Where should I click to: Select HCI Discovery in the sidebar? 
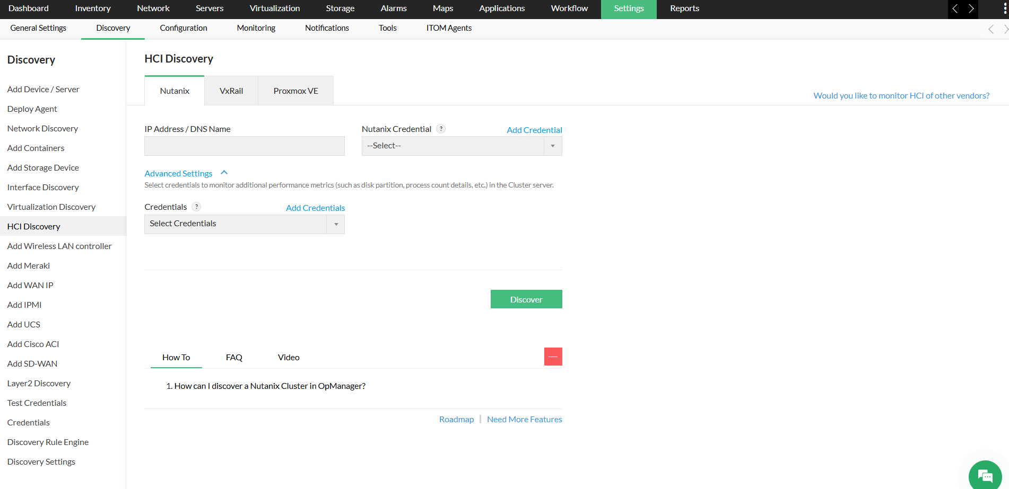[33, 226]
